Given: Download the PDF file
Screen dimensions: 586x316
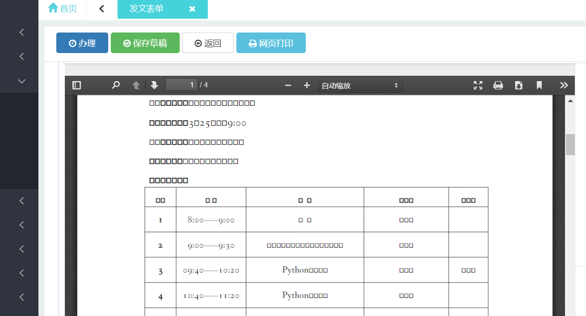Looking at the screenshot, I should pyautogui.click(x=519, y=85).
